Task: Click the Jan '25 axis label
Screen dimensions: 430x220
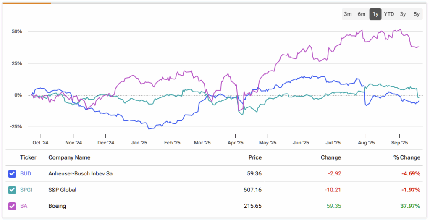Action: tap(139, 143)
